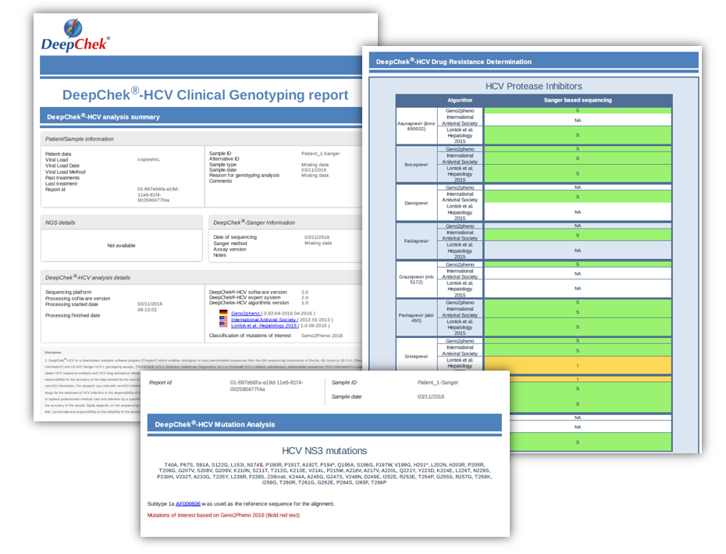Click Boceprevir Lontok et al. green S result
Screen dimensions: 726x554
point(578,173)
